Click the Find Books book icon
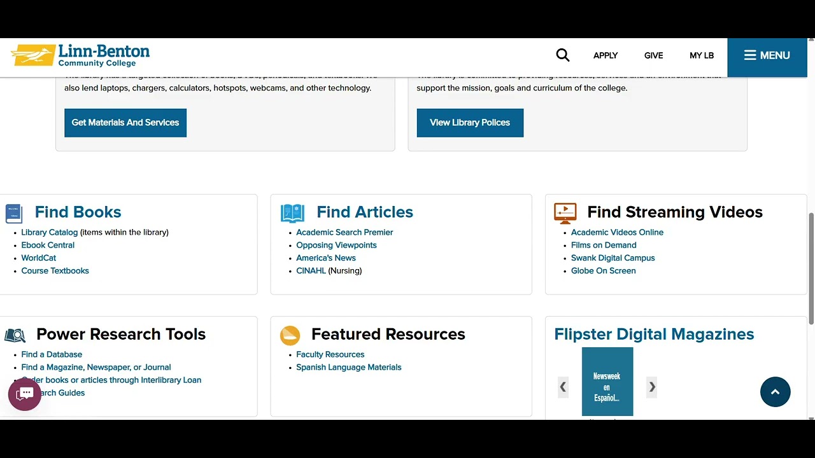 tap(14, 214)
